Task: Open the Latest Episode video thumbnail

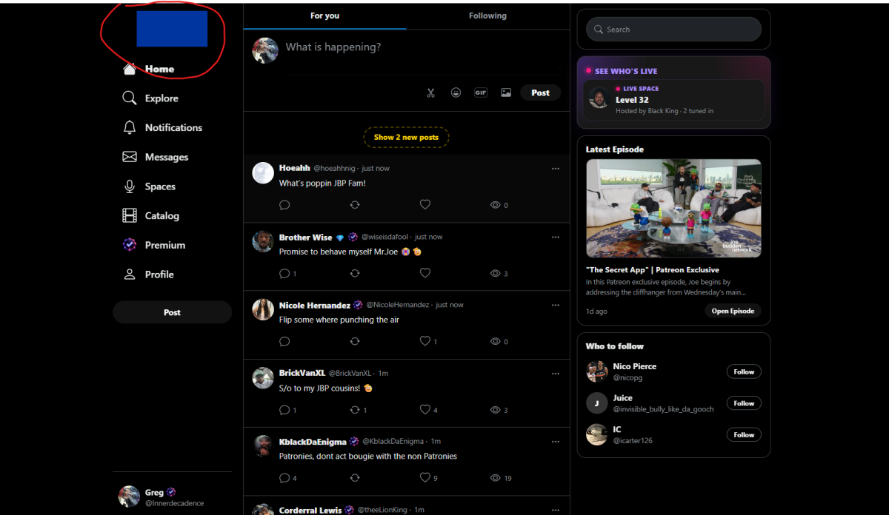Action: [x=673, y=209]
